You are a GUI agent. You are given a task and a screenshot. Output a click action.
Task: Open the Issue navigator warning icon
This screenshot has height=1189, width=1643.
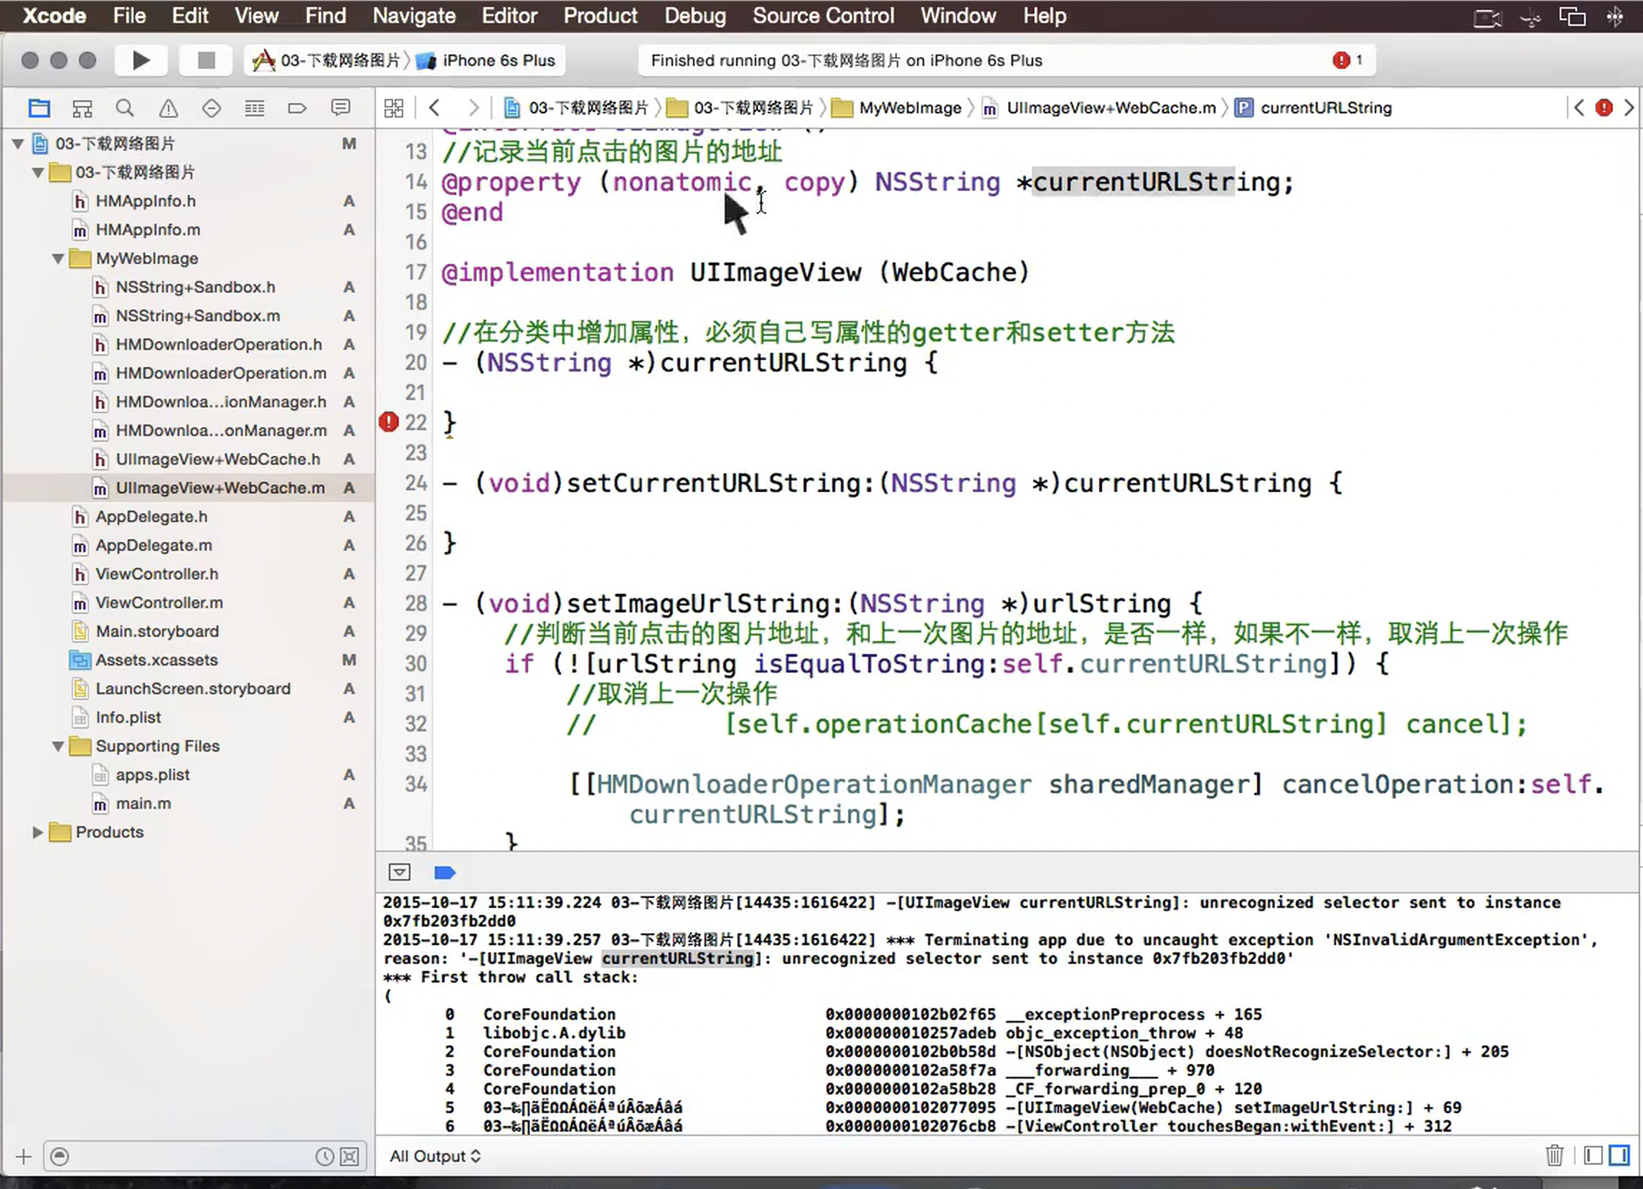coord(168,108)
